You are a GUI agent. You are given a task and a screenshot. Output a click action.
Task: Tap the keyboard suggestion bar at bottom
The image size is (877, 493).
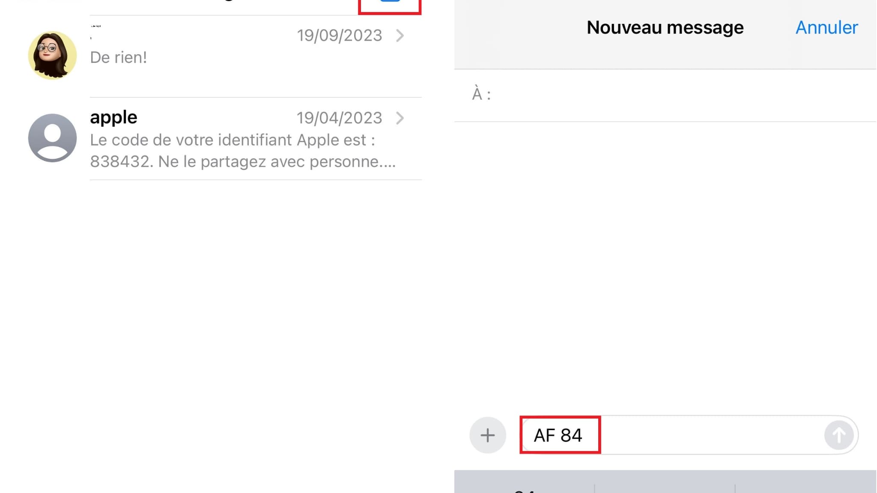pos(664,484)
